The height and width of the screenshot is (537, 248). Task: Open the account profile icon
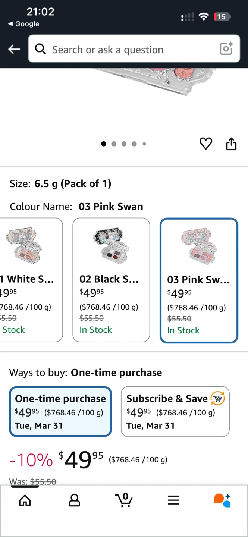click(74, 500)
